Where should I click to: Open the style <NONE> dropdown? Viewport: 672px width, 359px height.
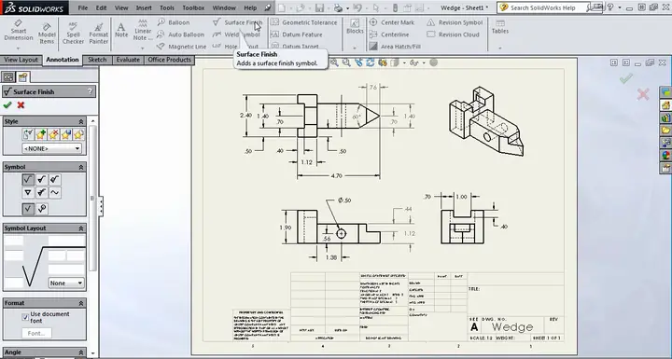52,148
